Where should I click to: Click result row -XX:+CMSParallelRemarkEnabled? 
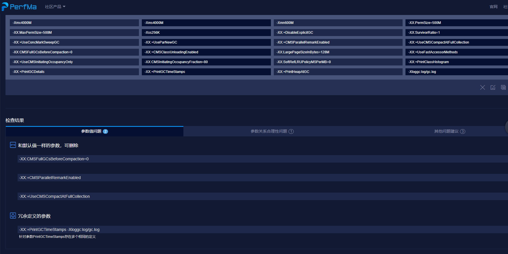(263, 178)
